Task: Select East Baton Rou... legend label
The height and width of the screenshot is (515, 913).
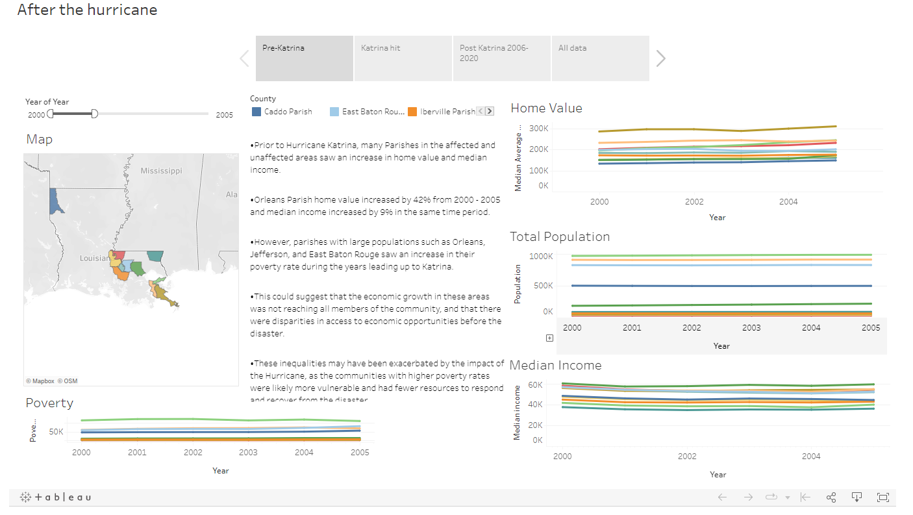Action: coord(373,112)
